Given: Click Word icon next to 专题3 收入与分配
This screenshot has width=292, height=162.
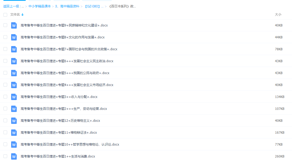Looking at the screenshot, I should click(x=14, y=97).
